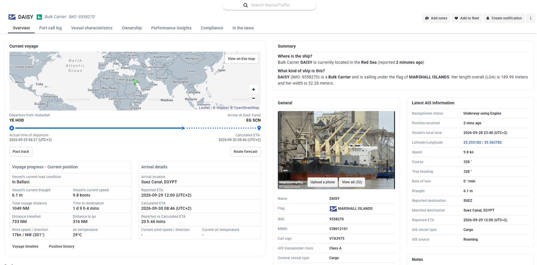
Task: Click View on live map button
Action: pyautogui.click(x=241, y=59)
